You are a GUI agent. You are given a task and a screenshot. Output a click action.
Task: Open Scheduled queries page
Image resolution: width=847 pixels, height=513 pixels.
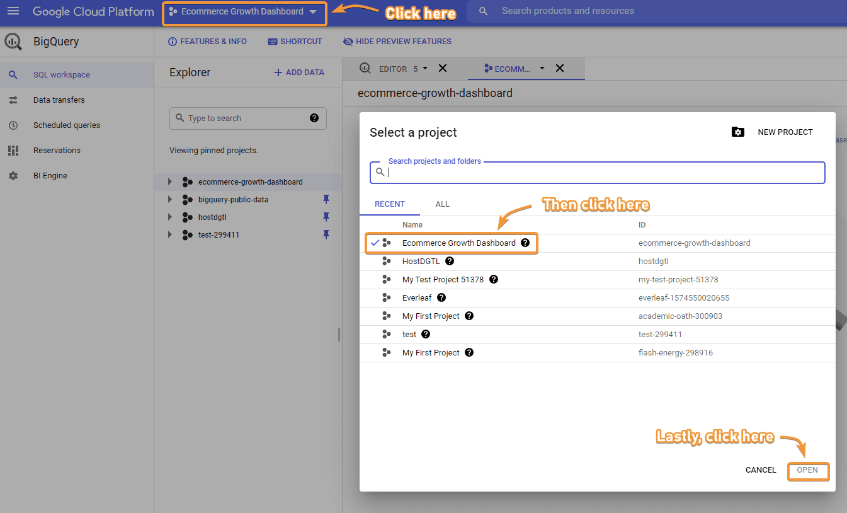tap(77, 125)
